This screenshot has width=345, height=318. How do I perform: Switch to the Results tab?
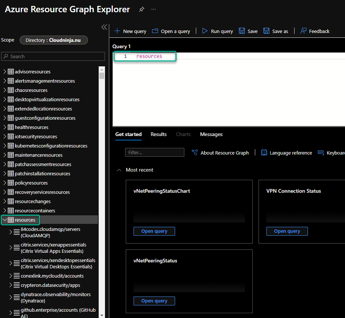159,134
